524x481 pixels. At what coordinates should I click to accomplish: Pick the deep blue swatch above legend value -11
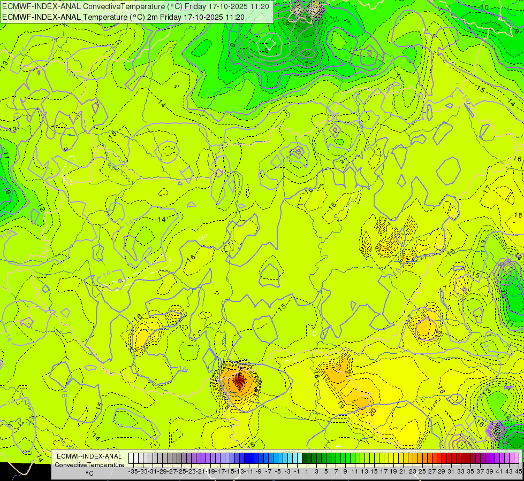(247, 459)
